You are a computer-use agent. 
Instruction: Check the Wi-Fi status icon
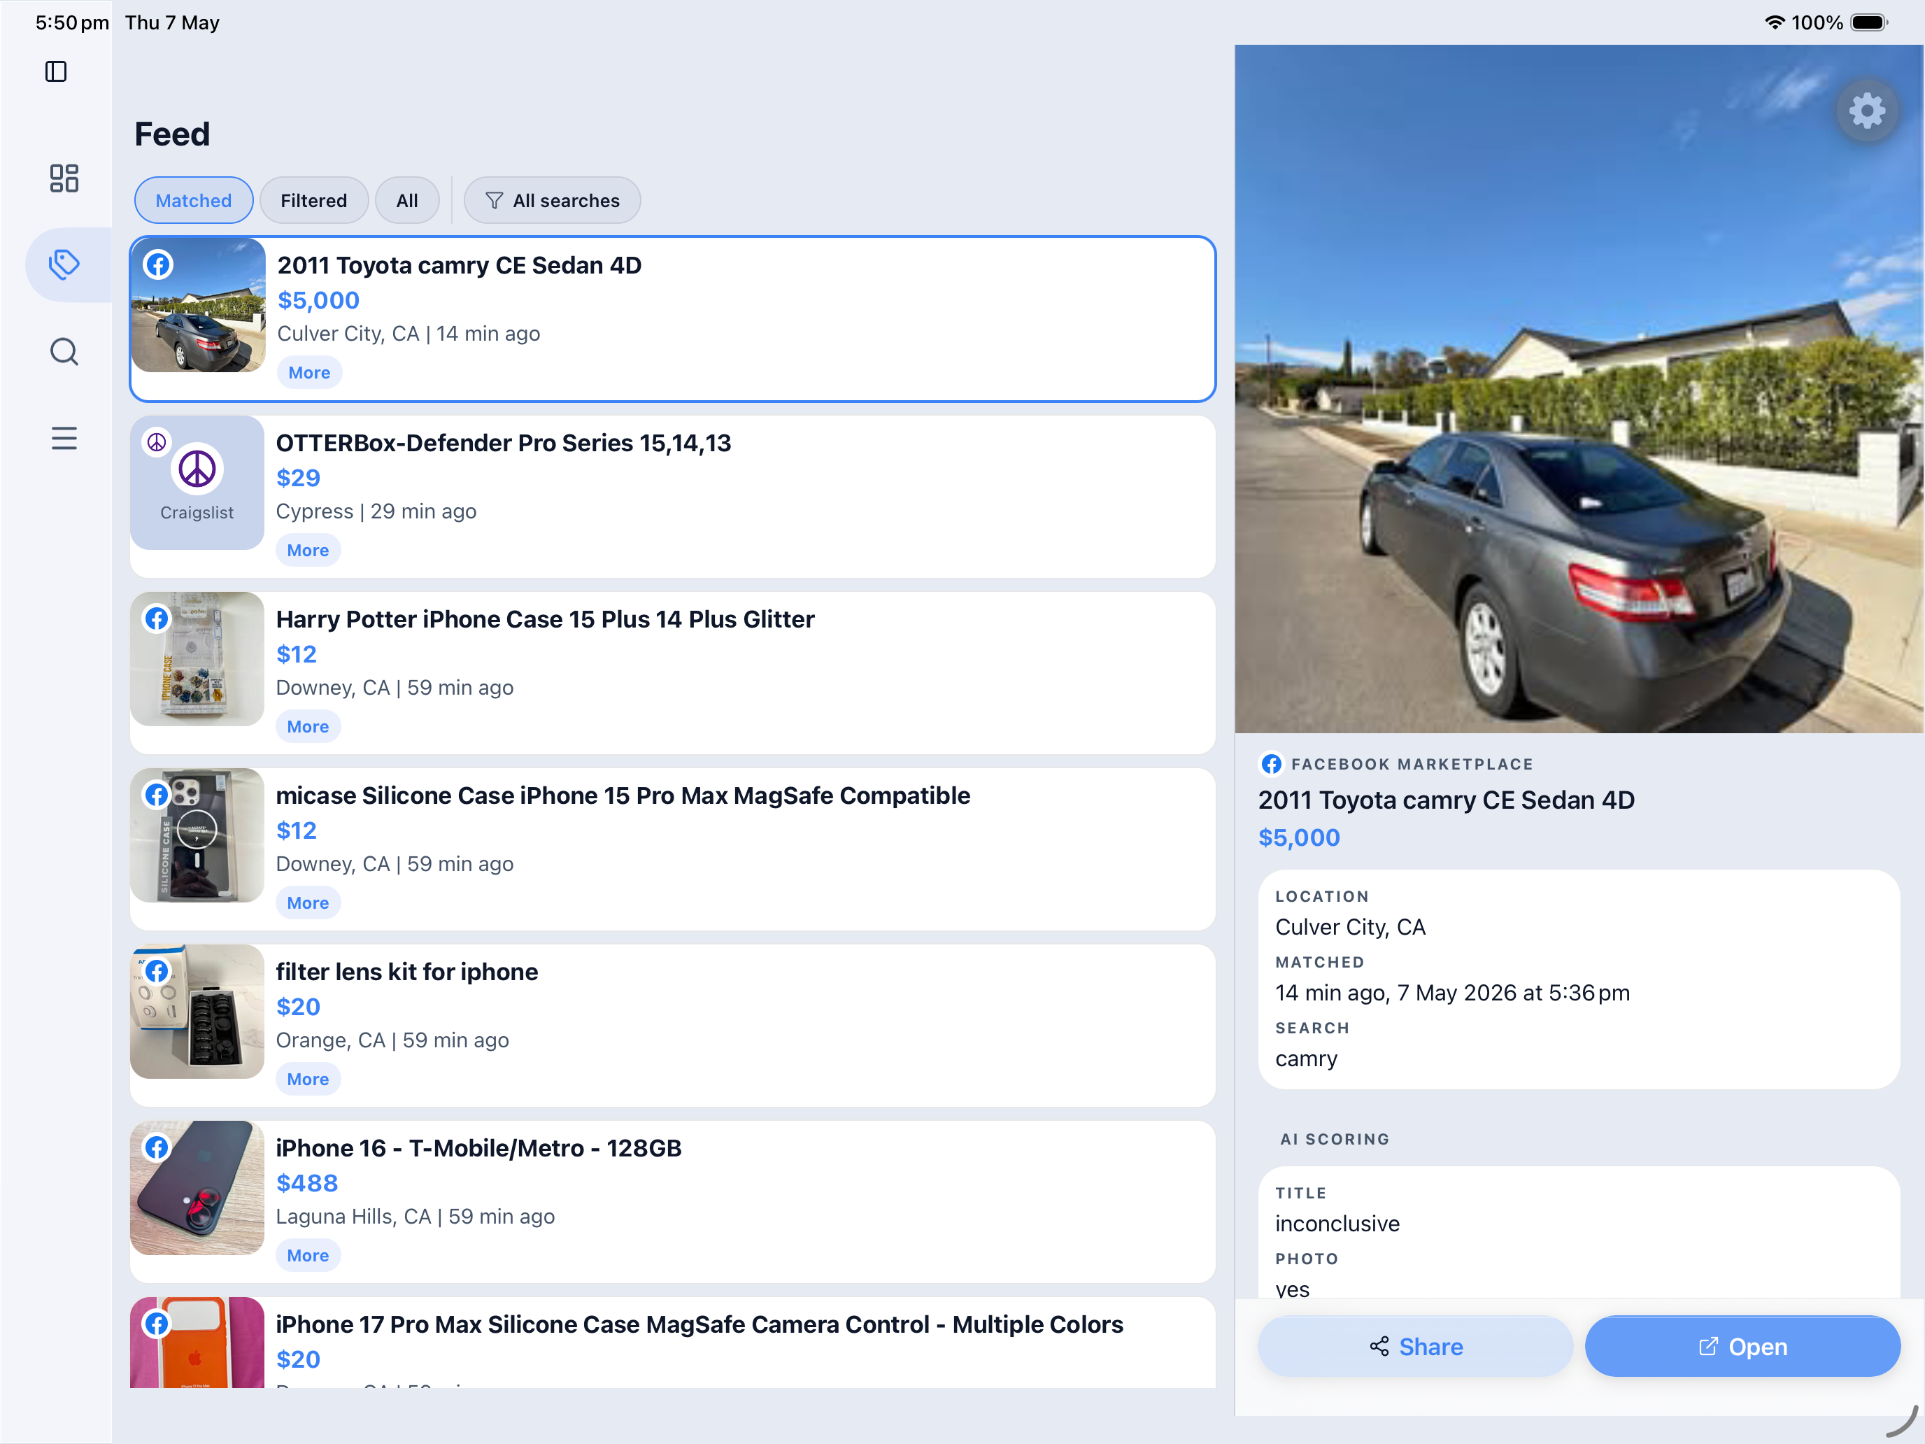1775,22
